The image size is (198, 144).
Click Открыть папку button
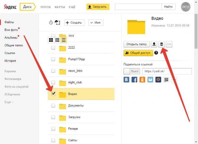137,44
